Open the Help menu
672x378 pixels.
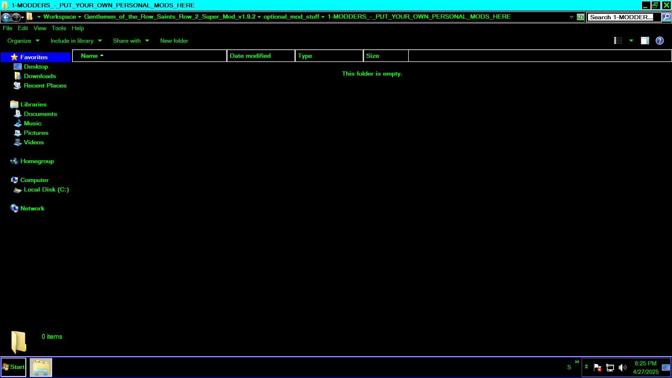click(x=78, y=28)
